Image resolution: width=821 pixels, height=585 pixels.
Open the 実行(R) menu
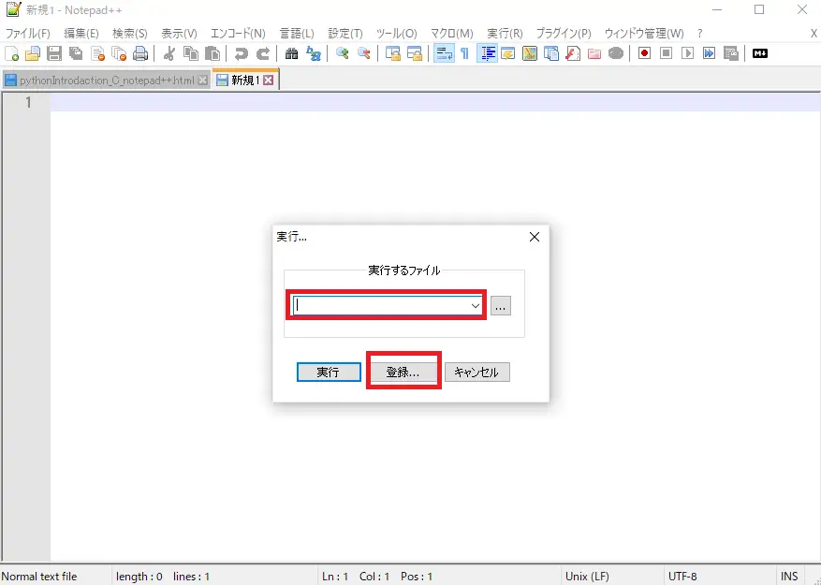[x=505, y=34]
